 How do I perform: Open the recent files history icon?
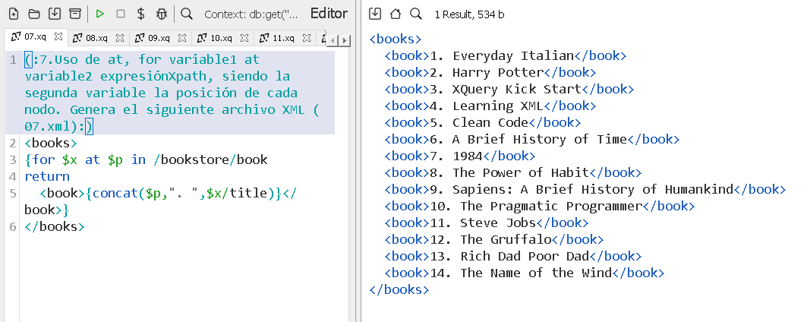(x=74, y=14)
